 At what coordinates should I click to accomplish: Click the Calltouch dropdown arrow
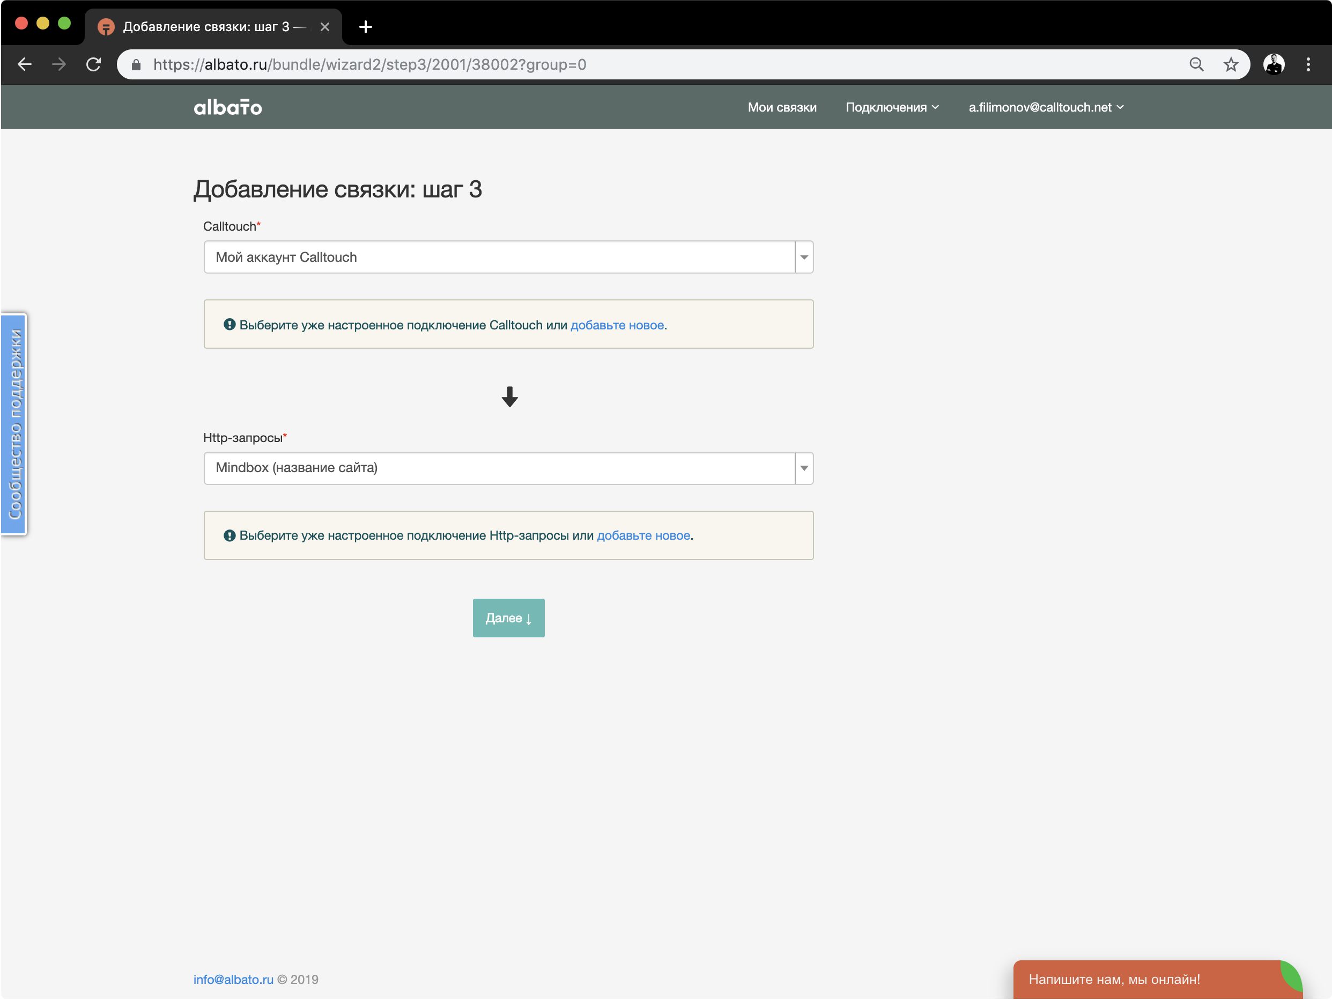click(x=804, y=257)
